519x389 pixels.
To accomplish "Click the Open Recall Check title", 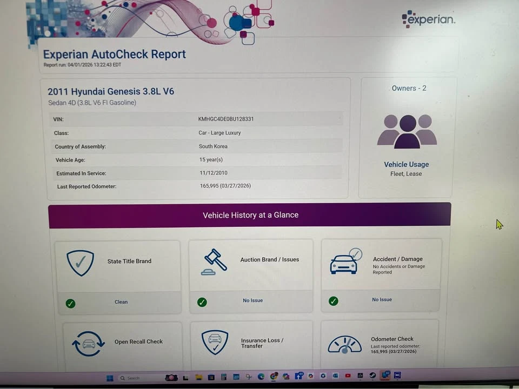I will [x=139, y=341].
